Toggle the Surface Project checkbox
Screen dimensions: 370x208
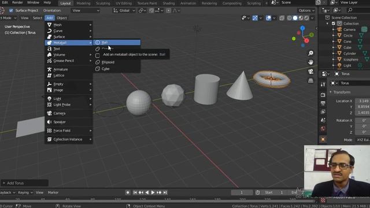click(11, 10)
